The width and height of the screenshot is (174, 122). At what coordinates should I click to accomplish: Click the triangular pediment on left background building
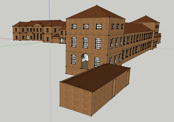coord(37,25)
